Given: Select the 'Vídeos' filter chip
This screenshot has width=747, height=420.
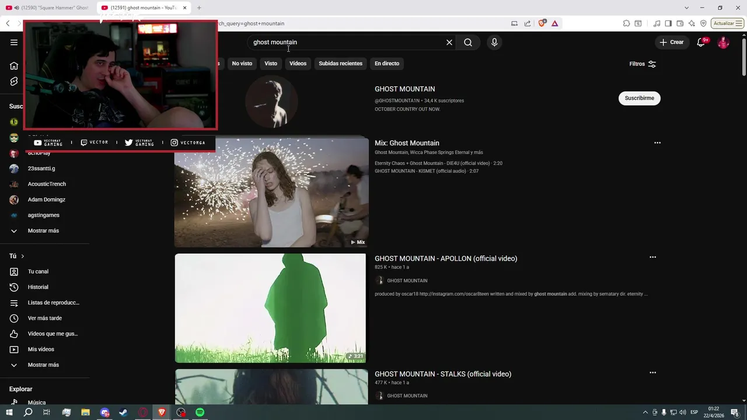Looking at the screenshot, I should (298, 64).
